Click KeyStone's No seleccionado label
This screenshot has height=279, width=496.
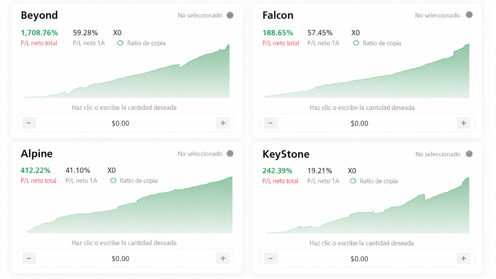coord(438,154)
